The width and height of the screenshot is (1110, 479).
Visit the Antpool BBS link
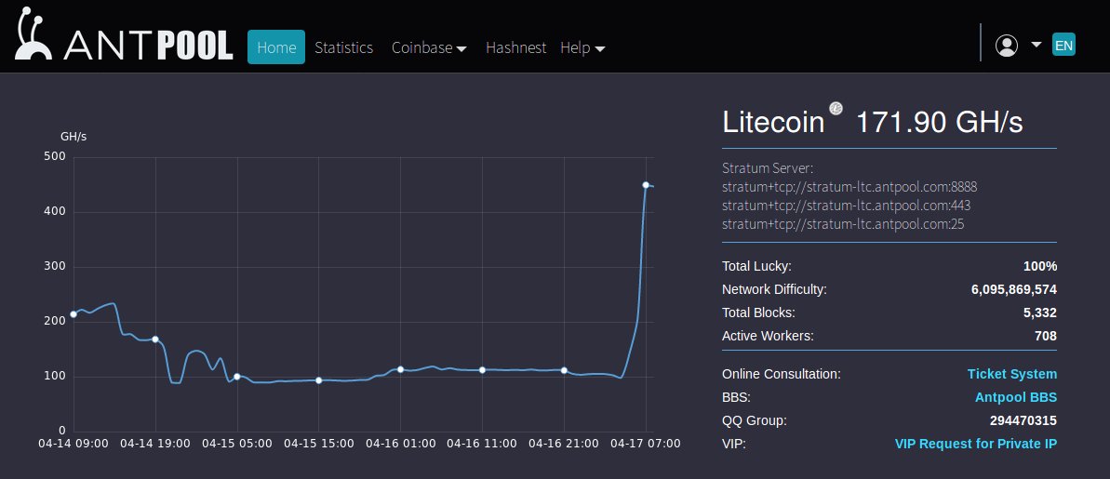1015,397
